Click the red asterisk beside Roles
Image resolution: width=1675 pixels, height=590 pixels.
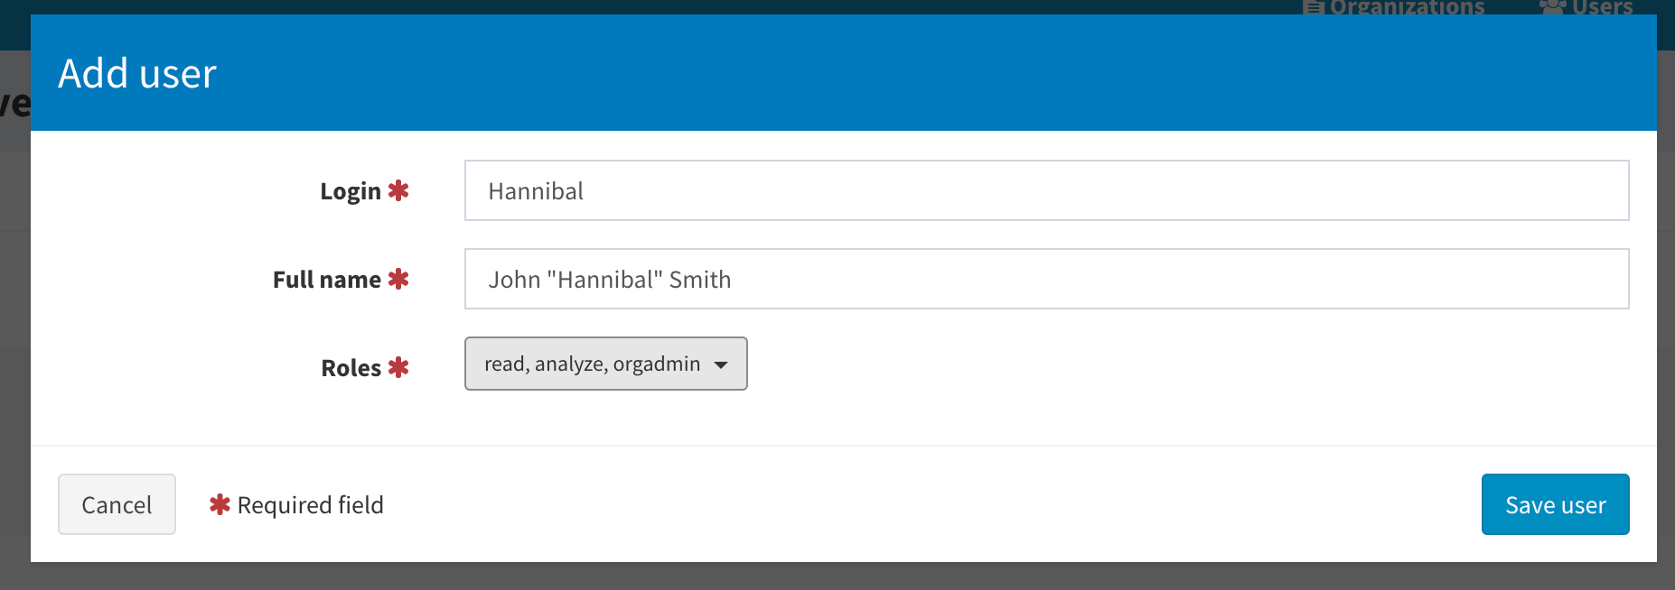[398, 367]
